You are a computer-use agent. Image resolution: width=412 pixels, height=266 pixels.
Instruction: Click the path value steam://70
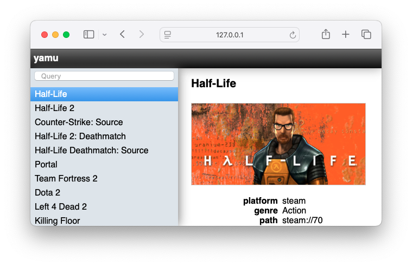[x=302, y=220]
